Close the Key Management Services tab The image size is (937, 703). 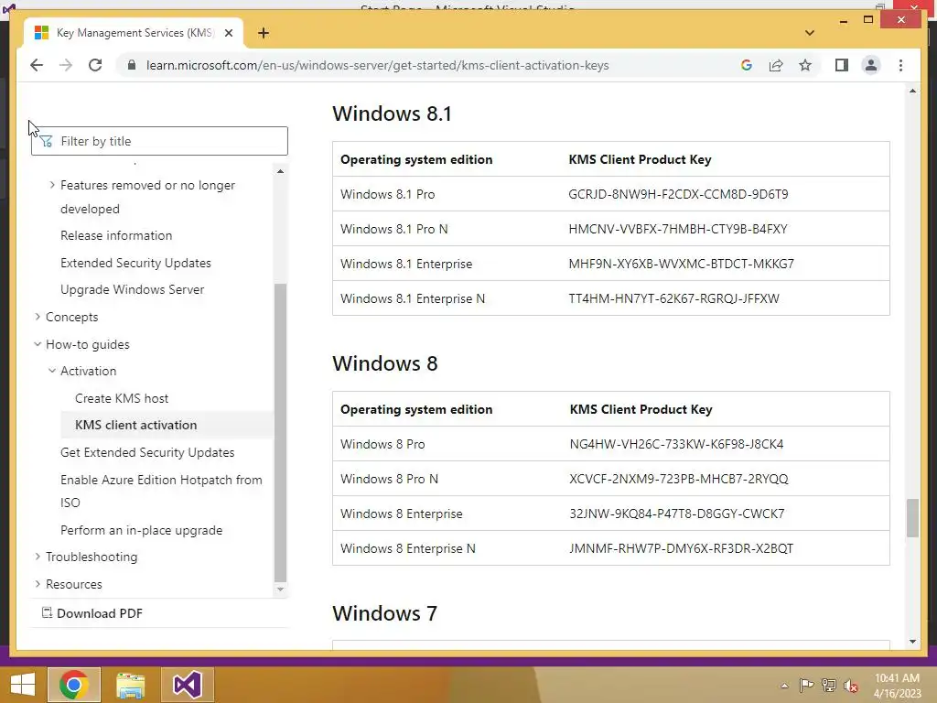(x=228, y=33)
